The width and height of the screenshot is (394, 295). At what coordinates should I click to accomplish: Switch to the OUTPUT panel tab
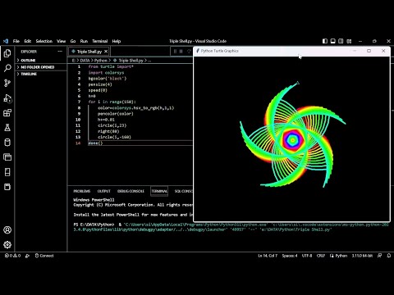(104, 191)
